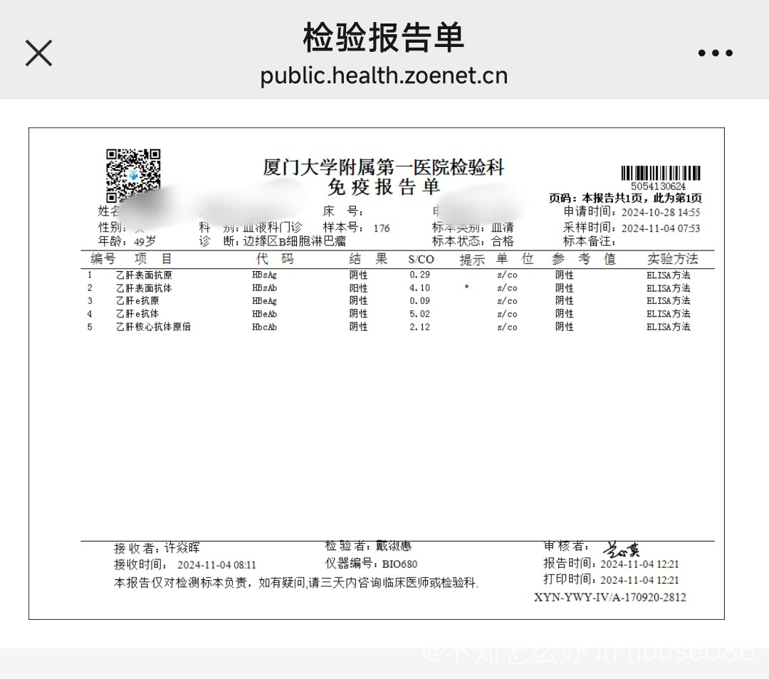Tap the code HBsAb
The image size is (769, 679).
[x=265, y=288]
